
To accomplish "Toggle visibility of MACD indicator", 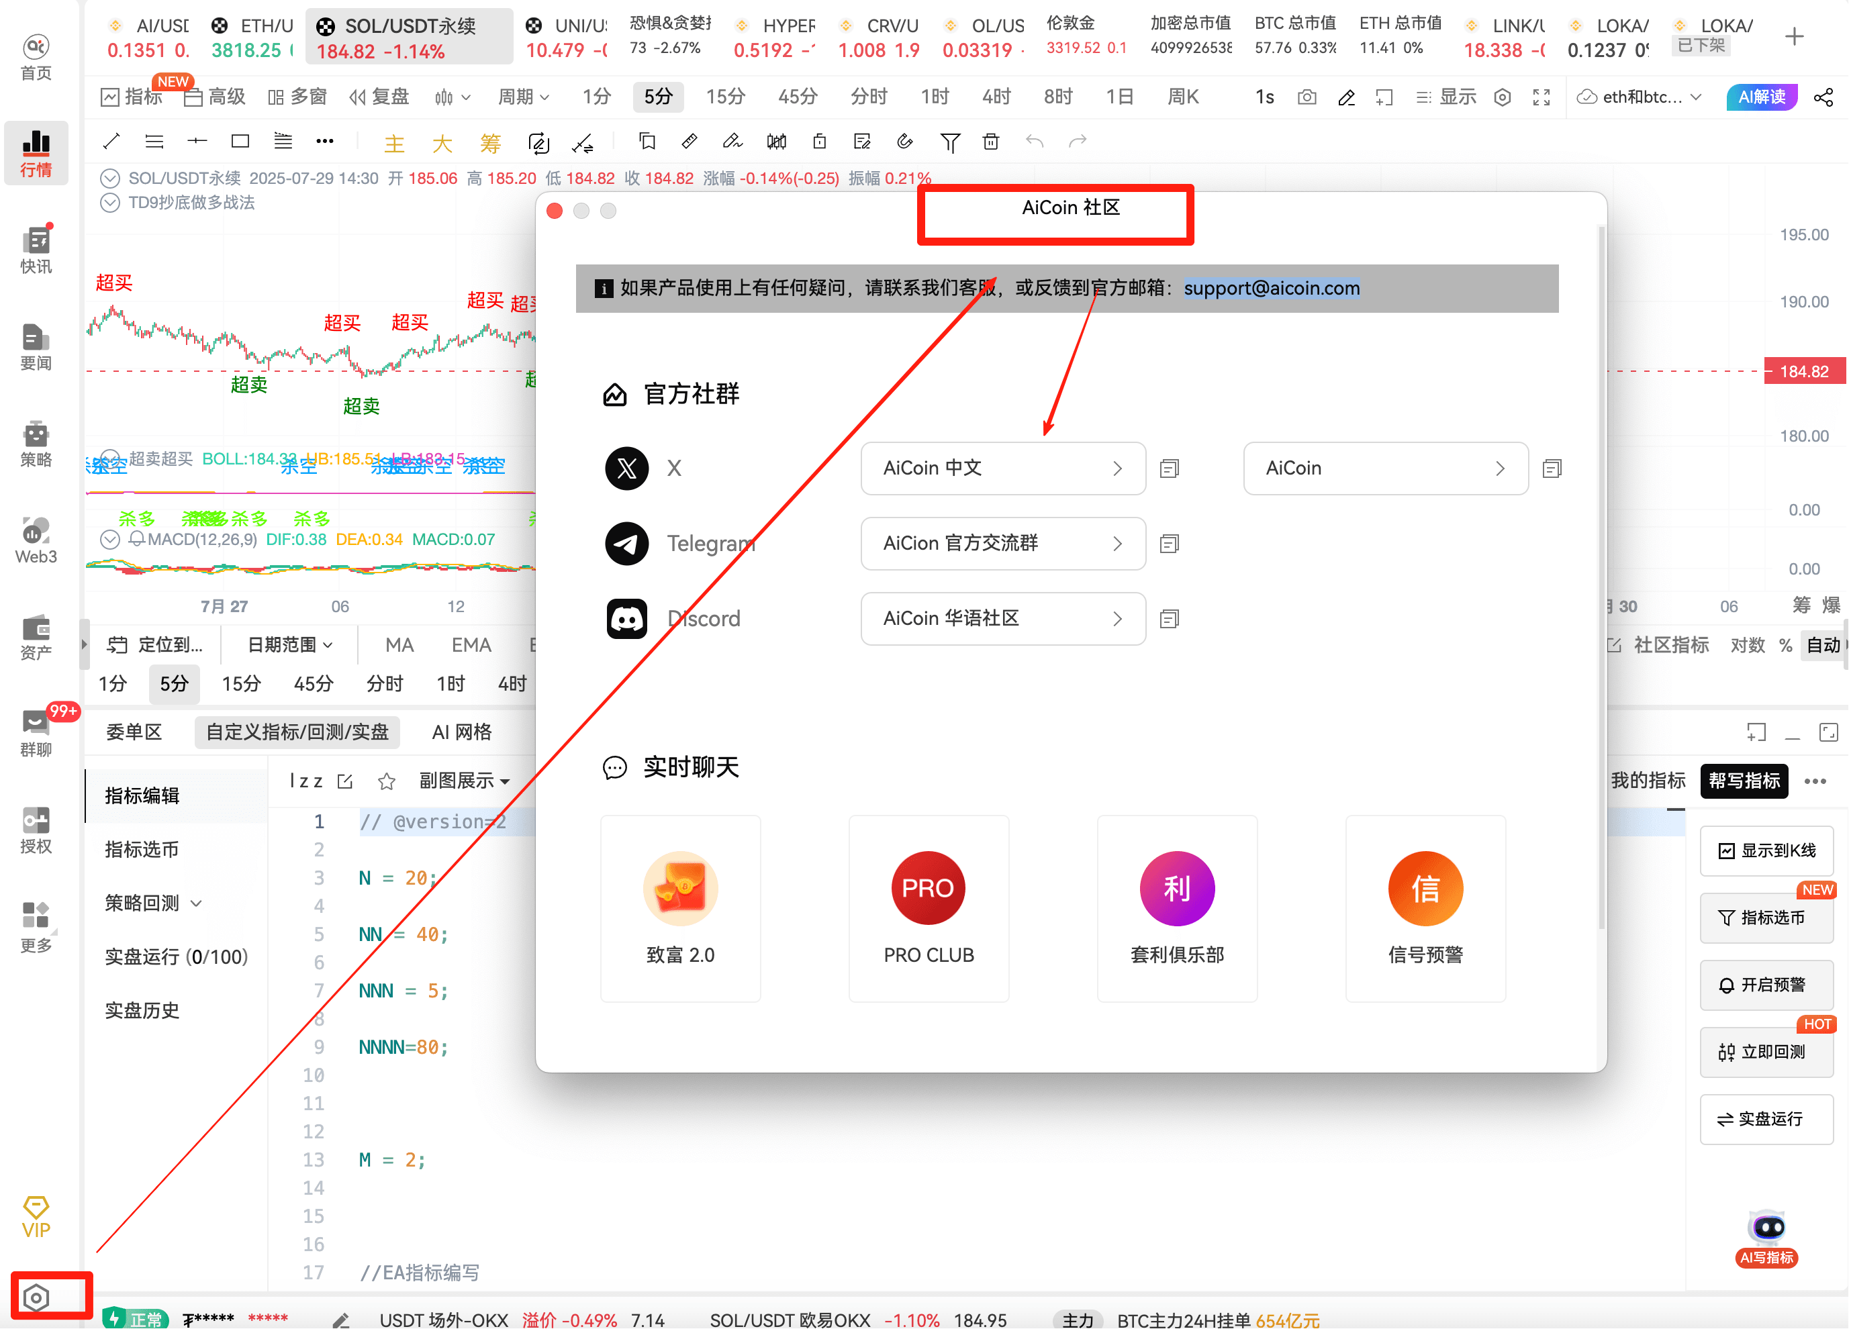I will 110,540.
